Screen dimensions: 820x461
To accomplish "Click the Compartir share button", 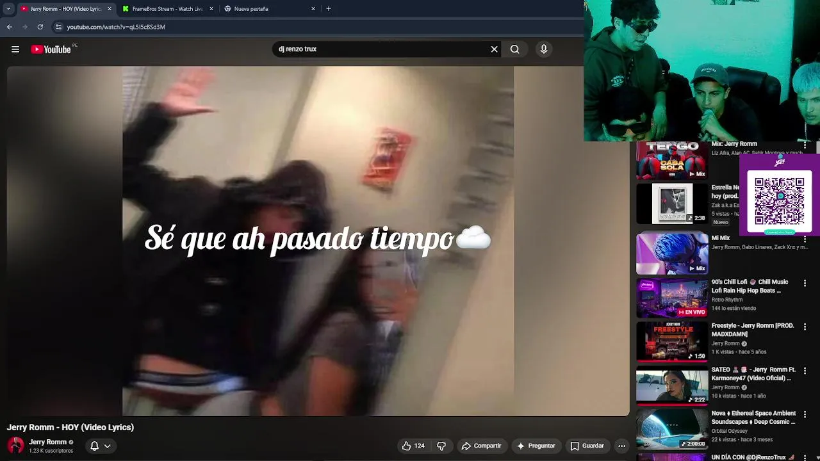I will [481, 446].
